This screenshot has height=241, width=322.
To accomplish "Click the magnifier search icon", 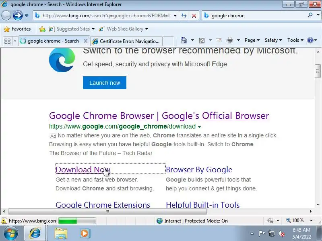I will 310,15.
